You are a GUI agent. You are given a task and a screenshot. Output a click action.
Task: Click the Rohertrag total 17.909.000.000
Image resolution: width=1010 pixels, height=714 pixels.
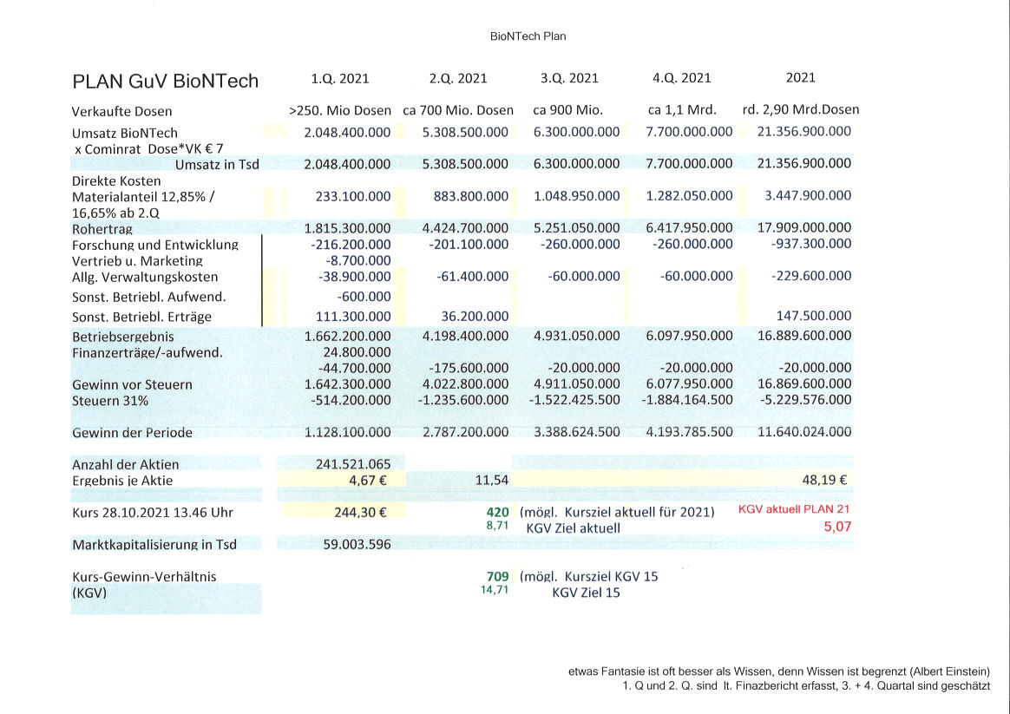click(x=803, y=227)
